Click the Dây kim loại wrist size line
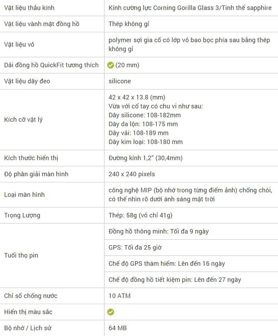278x336 pixels. (146, 142)
